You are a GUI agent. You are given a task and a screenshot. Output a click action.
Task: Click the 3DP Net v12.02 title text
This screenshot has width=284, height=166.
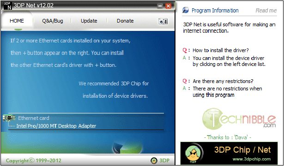(34, 6)
